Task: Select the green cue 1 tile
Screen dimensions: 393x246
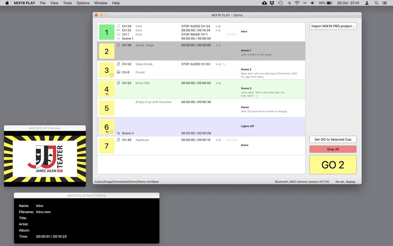Action: tap(106, 32)
